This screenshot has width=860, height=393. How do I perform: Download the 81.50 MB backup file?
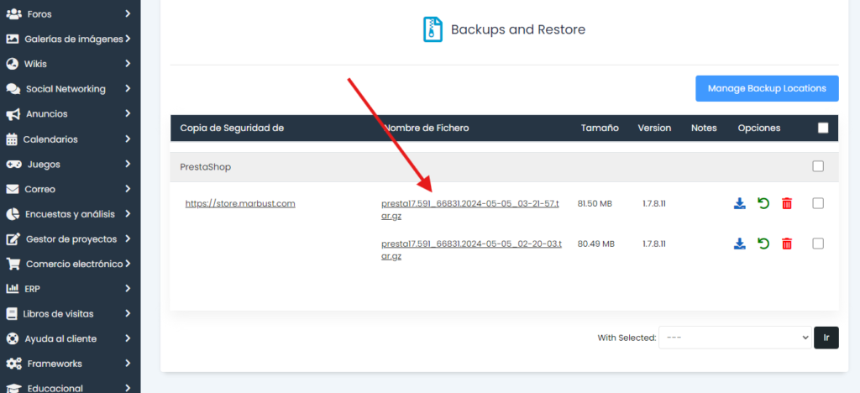(x=740, y=203)
